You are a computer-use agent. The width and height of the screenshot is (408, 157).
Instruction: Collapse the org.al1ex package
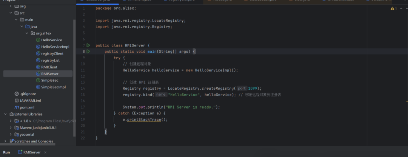click(27, 33)
